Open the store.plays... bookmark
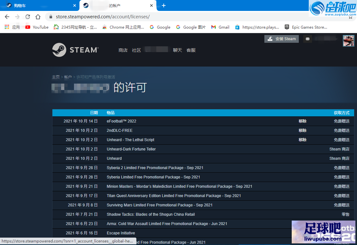 tap(257, 27)
